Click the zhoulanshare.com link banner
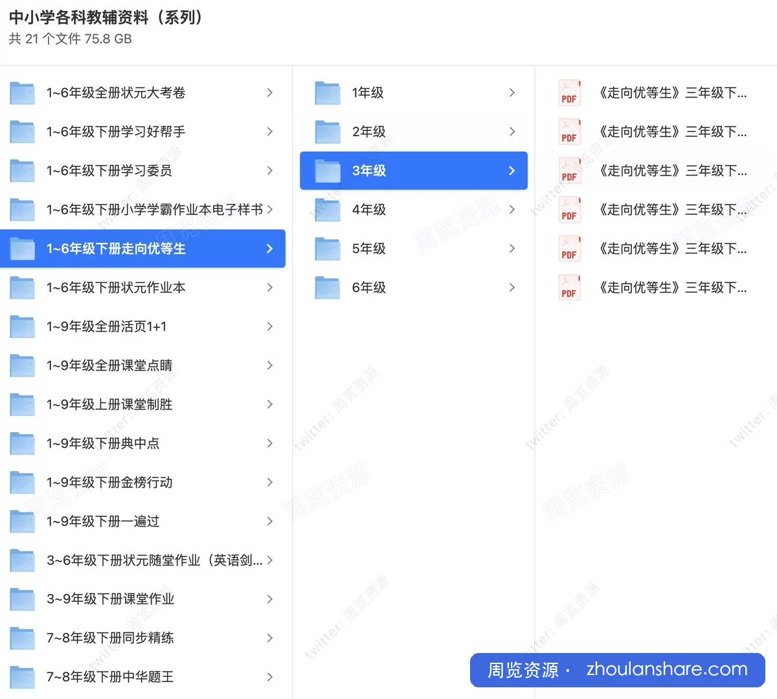 pyautogui.click(x=618, y=670)
